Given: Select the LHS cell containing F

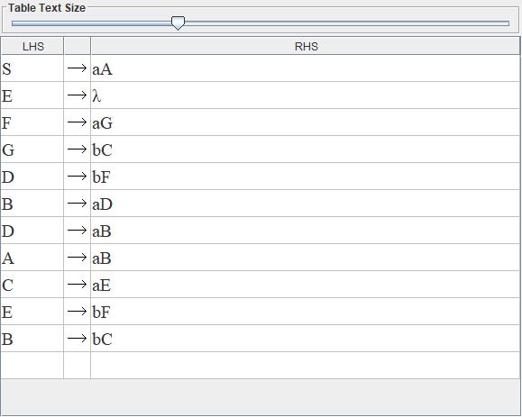Looking at the screenshot, I should pyautogui.click(x=32, y=122).
